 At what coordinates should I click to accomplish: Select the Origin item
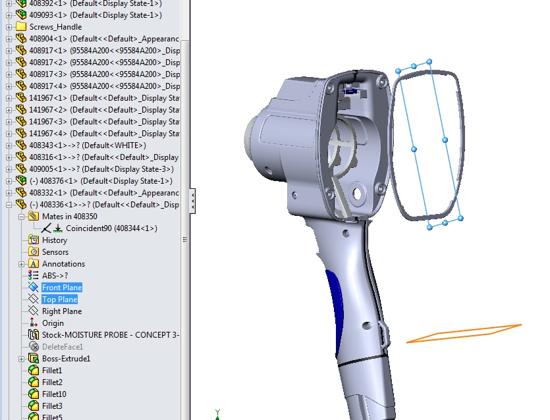[53, 323]
